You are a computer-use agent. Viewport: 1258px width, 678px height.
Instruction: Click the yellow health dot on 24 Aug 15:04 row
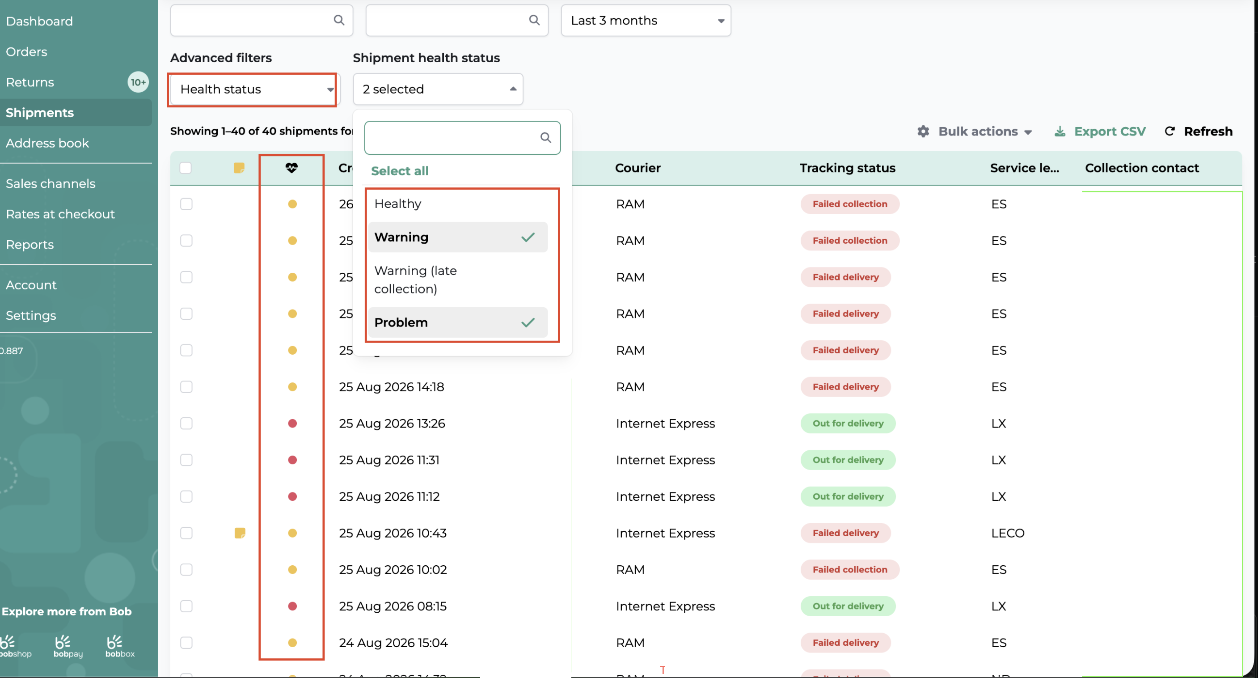(x=292, y=643)
